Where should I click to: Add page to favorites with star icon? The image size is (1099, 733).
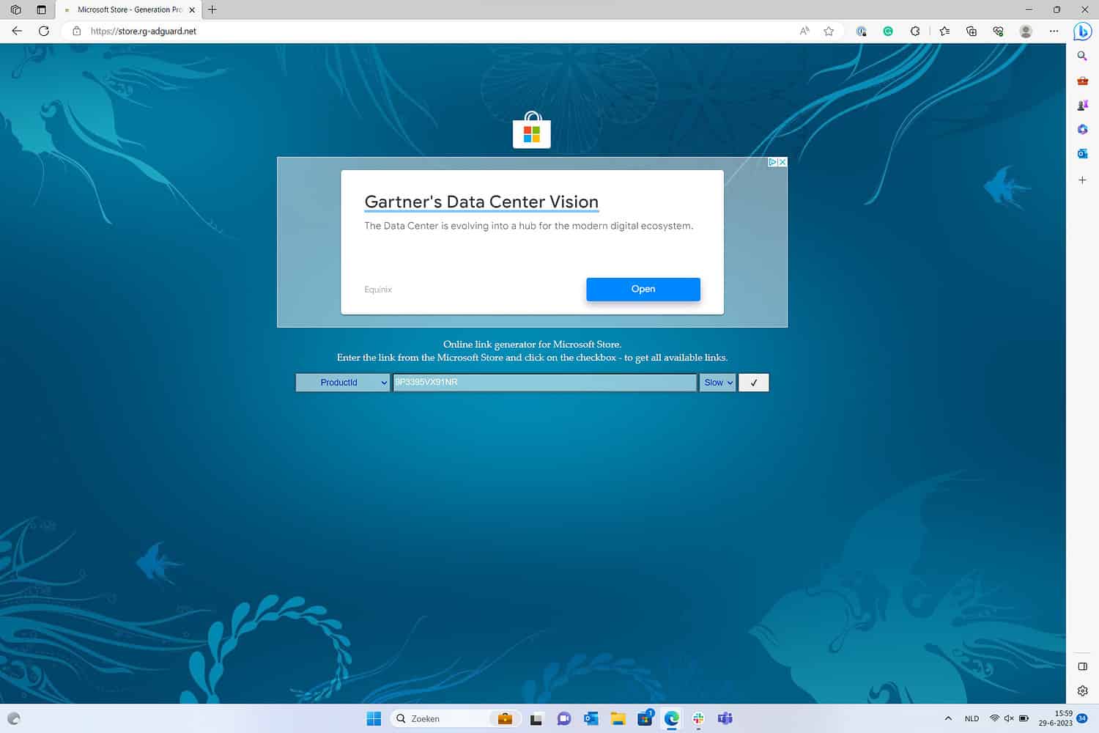(829, 31)
